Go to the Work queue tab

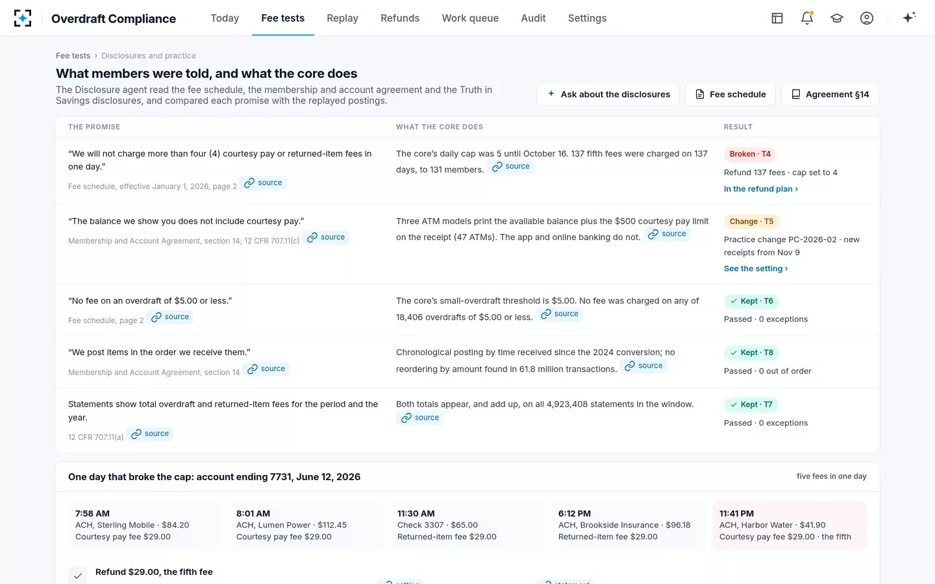pyautogui.click(x=470, y=18)
